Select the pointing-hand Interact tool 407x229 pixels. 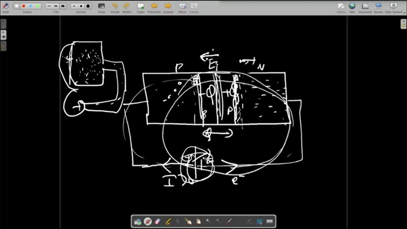click(188, 222)
